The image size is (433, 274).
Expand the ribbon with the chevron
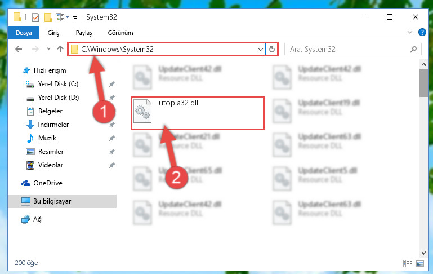coord(410,32)
